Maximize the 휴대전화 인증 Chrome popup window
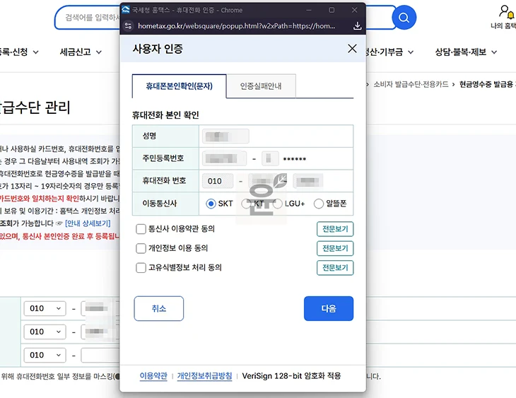The image size is (516, 398). point(332,10)
